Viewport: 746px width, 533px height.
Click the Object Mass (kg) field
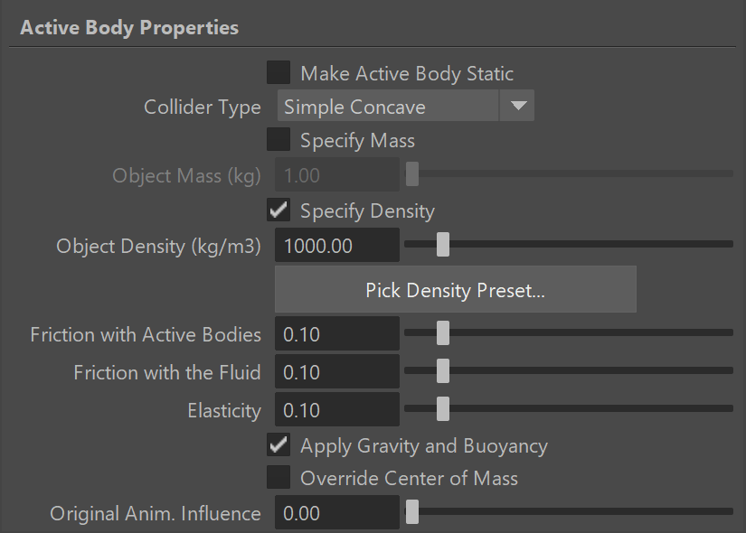337,175
